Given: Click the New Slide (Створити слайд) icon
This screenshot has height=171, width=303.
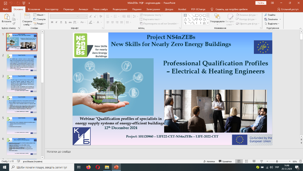Looking at the screenshot, I should pos(27,16).
